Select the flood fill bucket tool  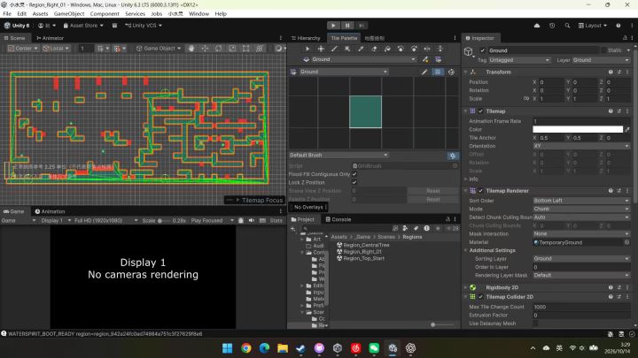coord(387,49)
